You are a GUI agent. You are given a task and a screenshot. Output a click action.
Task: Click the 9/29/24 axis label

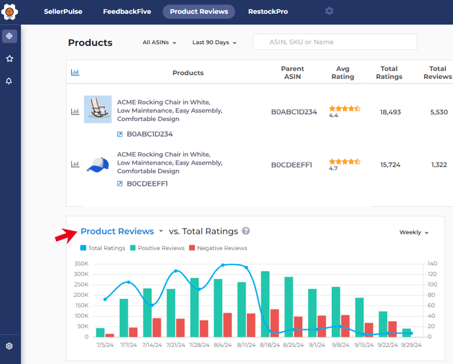411,345
